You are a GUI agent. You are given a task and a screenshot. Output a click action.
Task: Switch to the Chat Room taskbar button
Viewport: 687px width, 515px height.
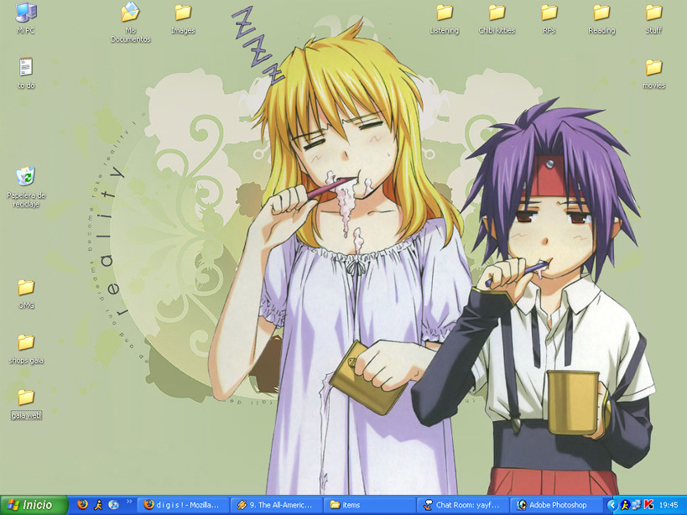(463, 505)
